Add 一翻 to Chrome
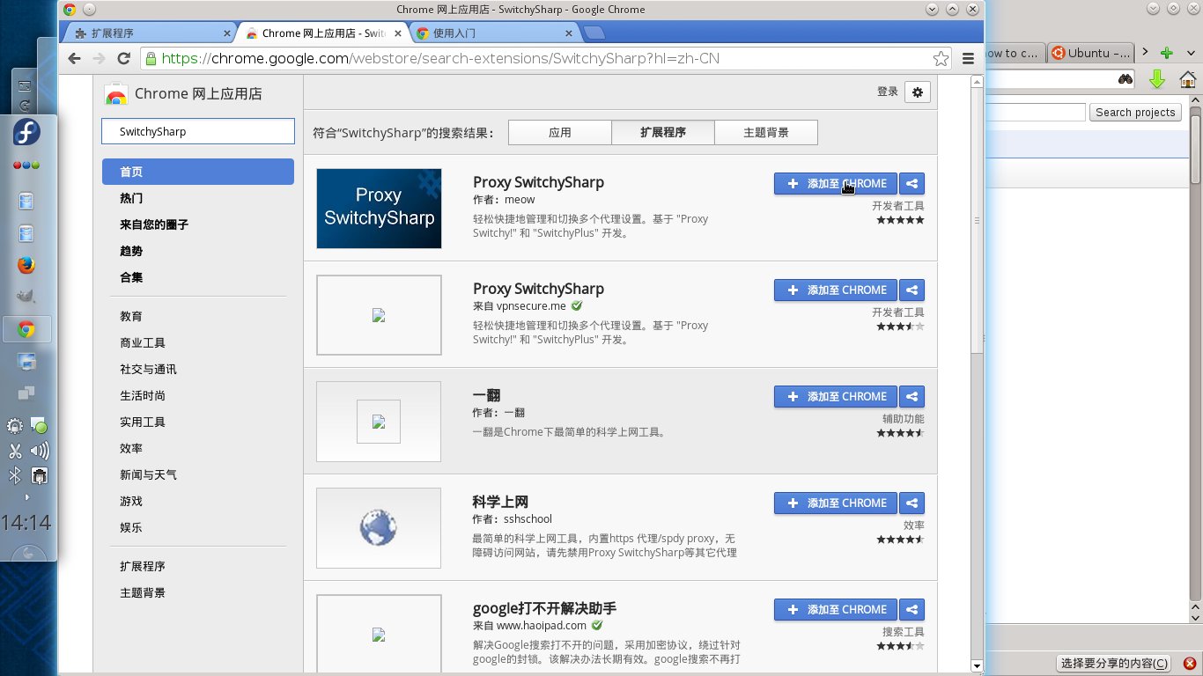 click(x=836, y=396)
